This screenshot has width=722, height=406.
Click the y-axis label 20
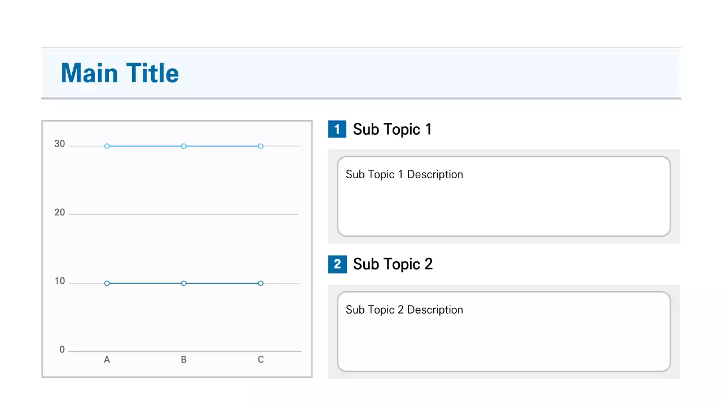(x=60, y=213)
